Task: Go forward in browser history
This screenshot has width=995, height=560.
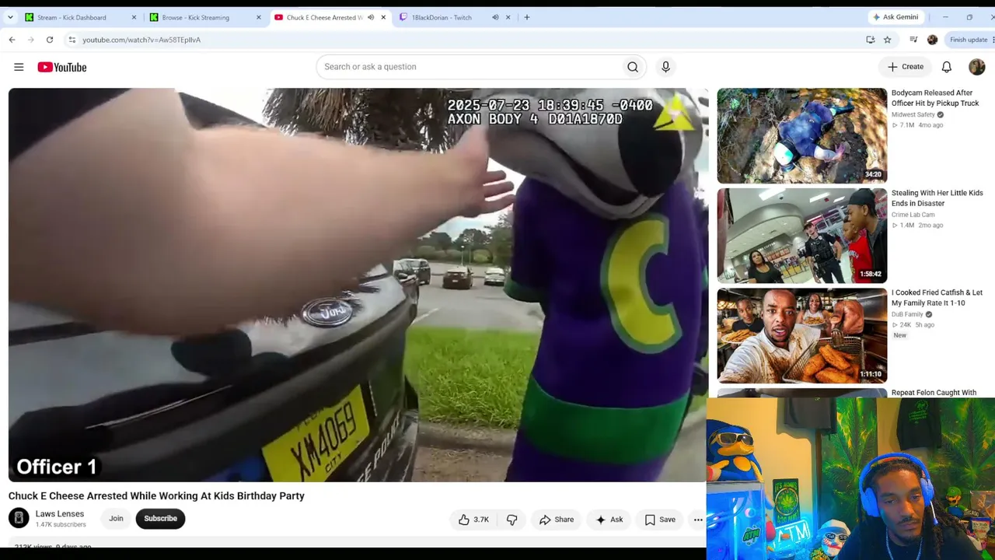Action: point(30,40)
